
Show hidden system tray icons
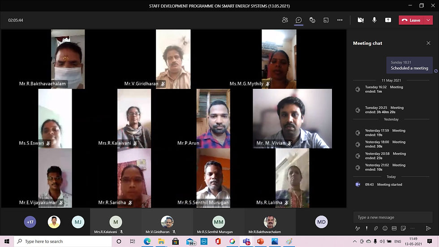point(355,241)
